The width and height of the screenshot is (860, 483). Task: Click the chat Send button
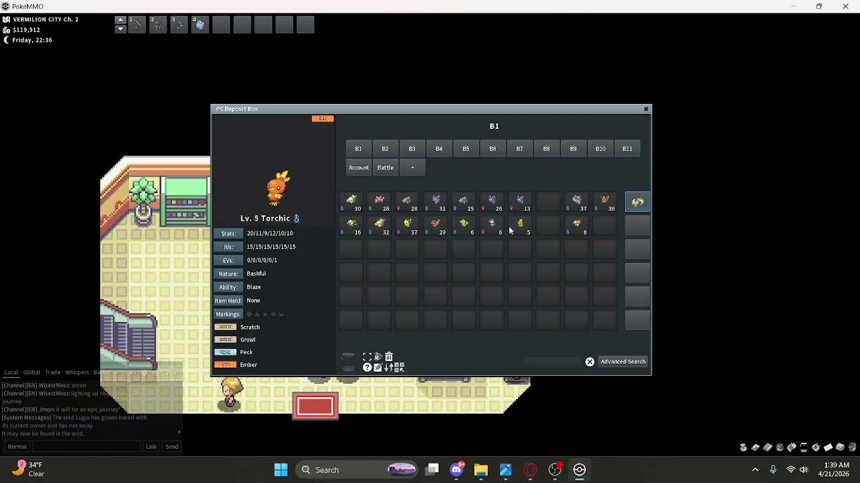pyautogui.click(x=172, y=447)
